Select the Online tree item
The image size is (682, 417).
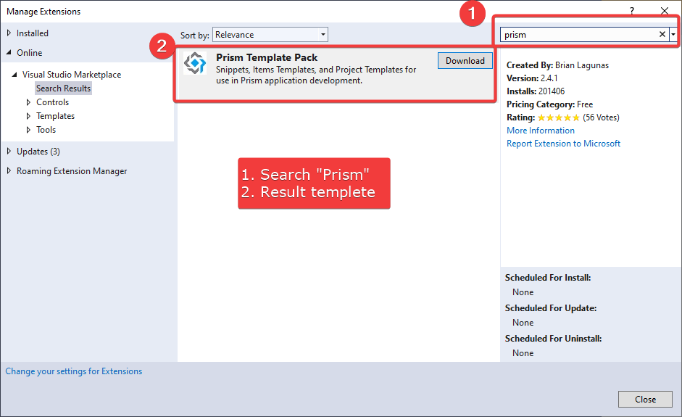(30, 53)
